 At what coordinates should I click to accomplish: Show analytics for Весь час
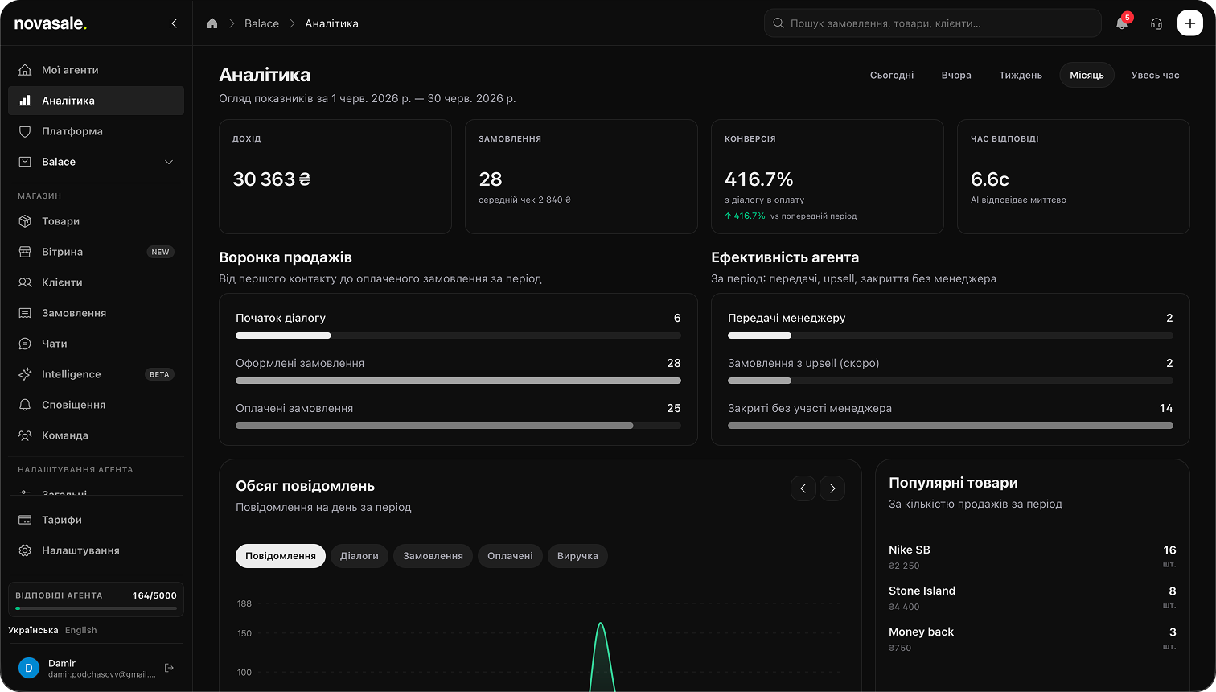click(x=1155, y=75)
